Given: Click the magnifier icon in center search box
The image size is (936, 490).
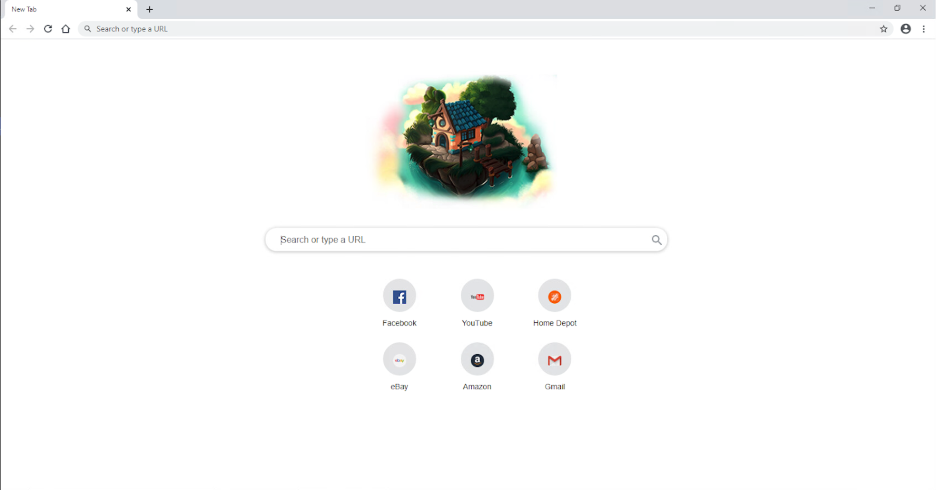Looking at the screenshot, I should [656, 240].
